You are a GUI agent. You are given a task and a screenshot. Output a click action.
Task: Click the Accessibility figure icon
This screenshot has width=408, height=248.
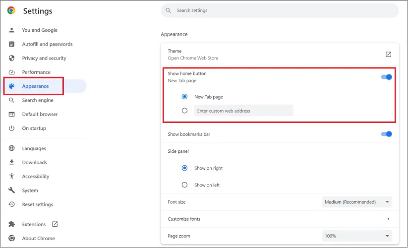(x=12, y=177)
